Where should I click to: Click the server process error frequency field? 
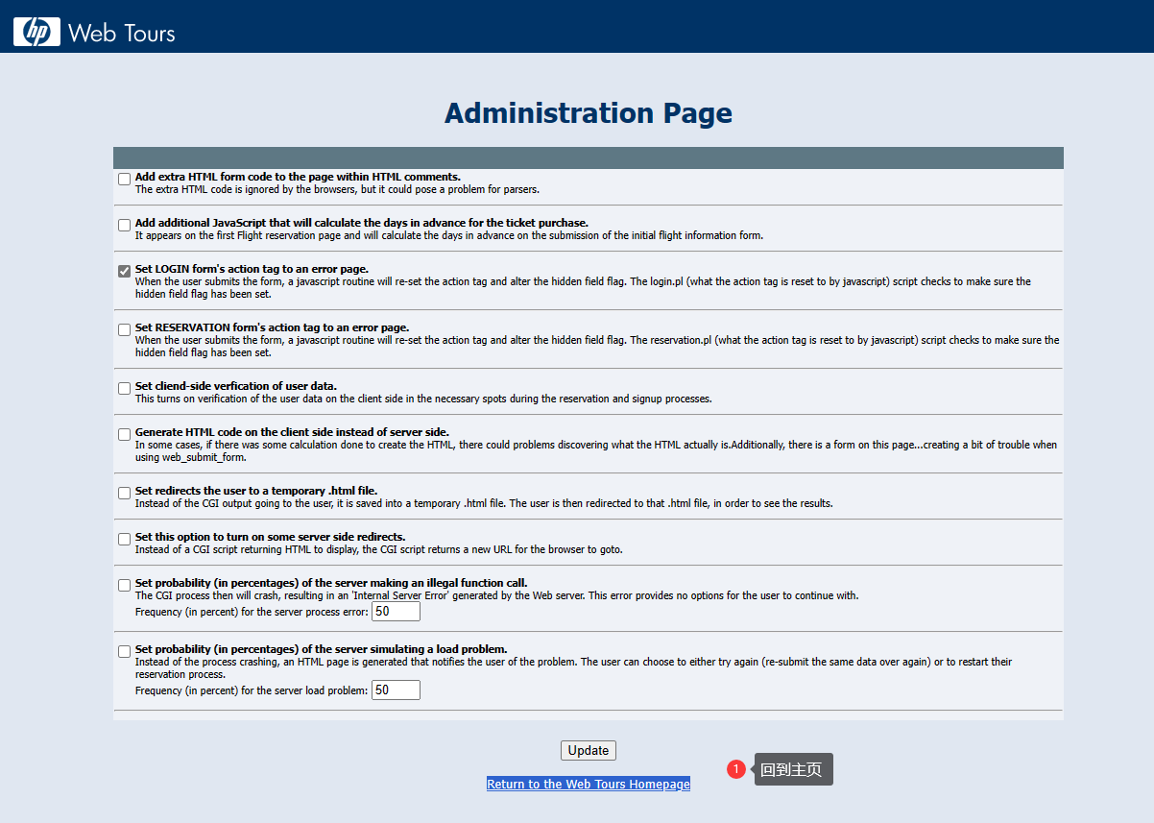tap(396, 612)
